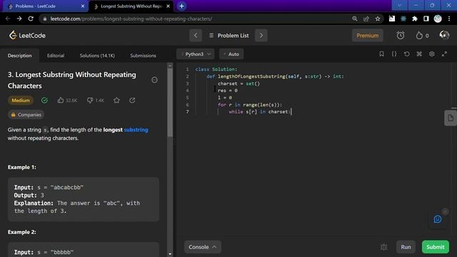Open the browser extensions puzzle icon
This screenshot has width=457, height=257.
tap(414, 19)
